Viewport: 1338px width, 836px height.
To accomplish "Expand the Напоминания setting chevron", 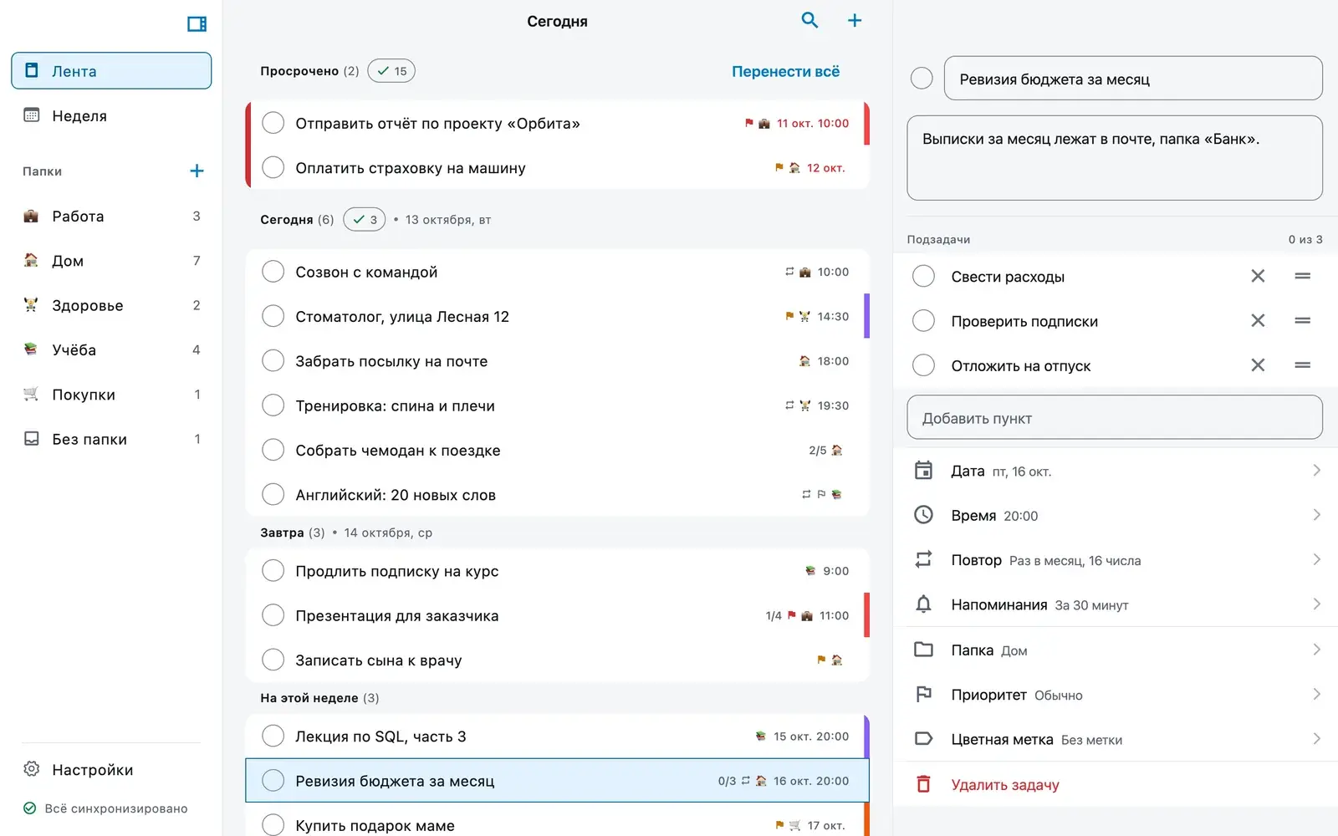I will pyautogui.click(x=1316, y=604).
